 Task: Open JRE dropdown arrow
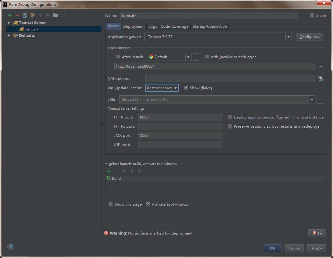point(312,100)
